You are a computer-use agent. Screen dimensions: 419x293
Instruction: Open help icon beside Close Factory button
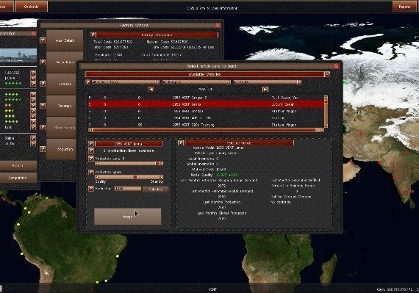pos(43,127)
